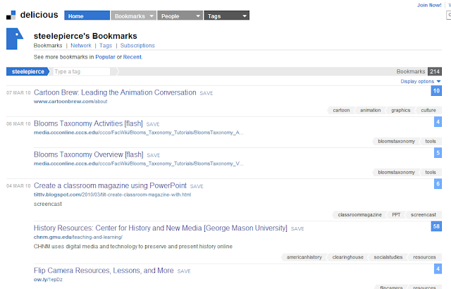
Task: Visit the tilttv.blogspot.com URL
Action: tap(112, 195)
